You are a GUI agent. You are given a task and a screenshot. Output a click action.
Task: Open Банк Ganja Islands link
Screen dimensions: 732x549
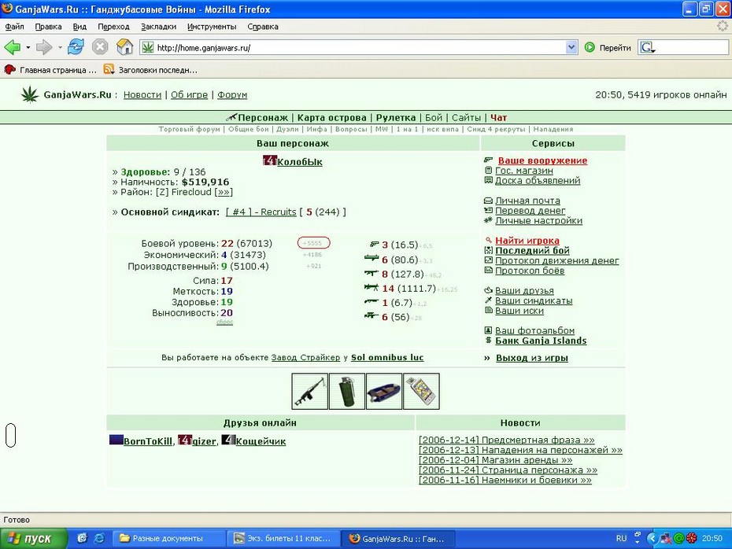[x=541, y=341]
